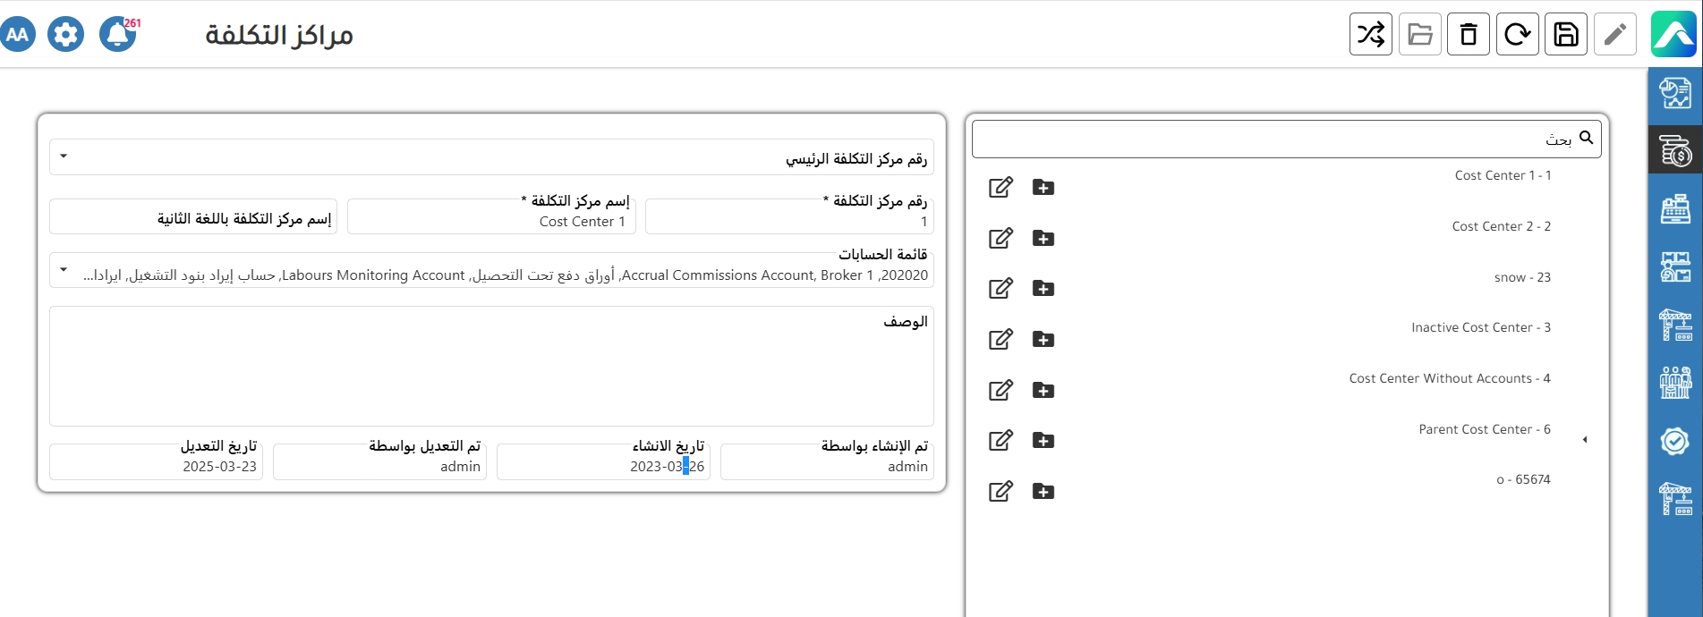
Task: Open the settings gear icon
Action: pos(65,35)
